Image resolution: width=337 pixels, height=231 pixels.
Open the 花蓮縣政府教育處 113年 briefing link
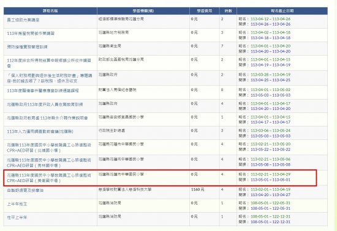coord(47,118)
